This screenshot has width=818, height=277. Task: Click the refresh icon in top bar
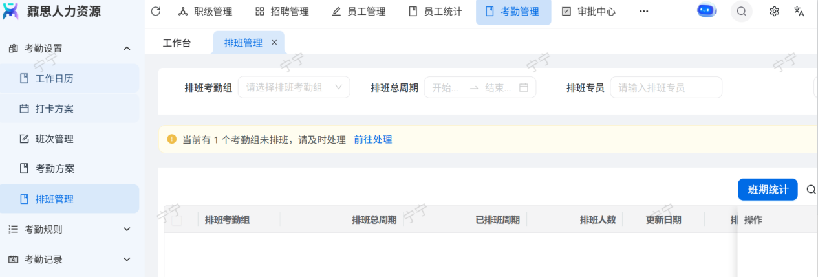(x=155, y=12)
